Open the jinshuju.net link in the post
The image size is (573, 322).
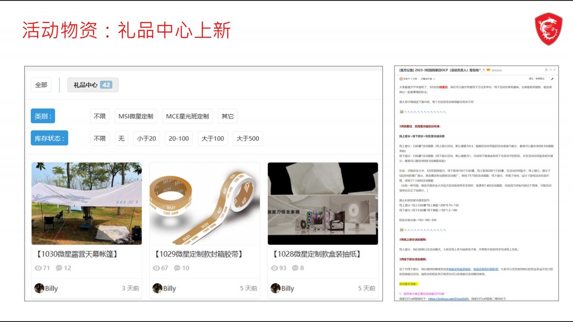click(x=448, y=299)
